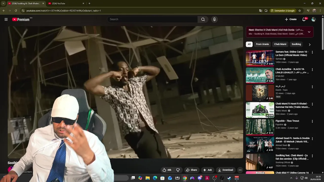The height and width of the screenshot is (182, 324).
Task: Bookmark this page with the star
Action: (x=300, y=11)
